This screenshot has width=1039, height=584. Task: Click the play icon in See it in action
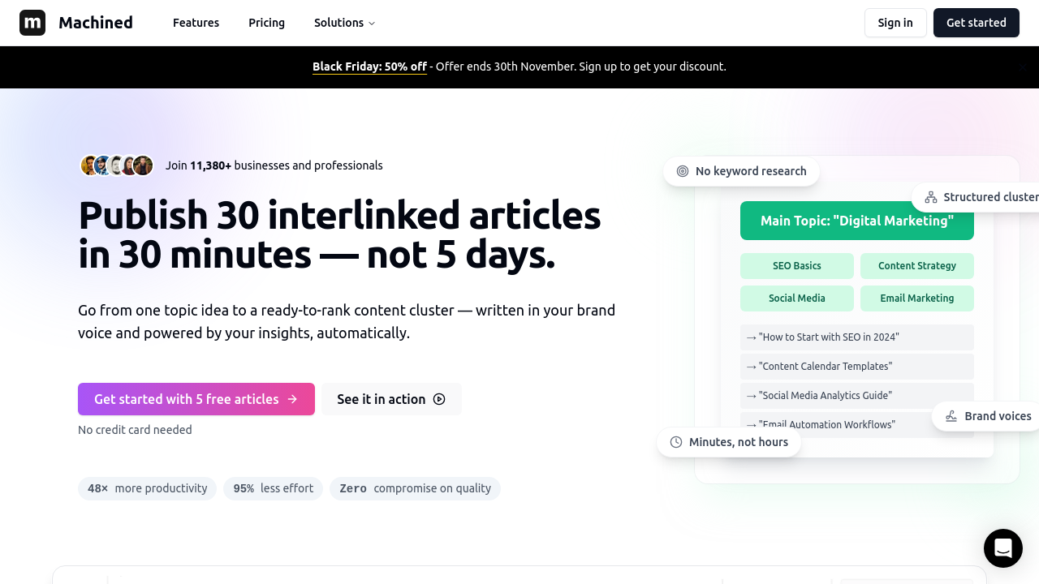click(x=439, y=399)
